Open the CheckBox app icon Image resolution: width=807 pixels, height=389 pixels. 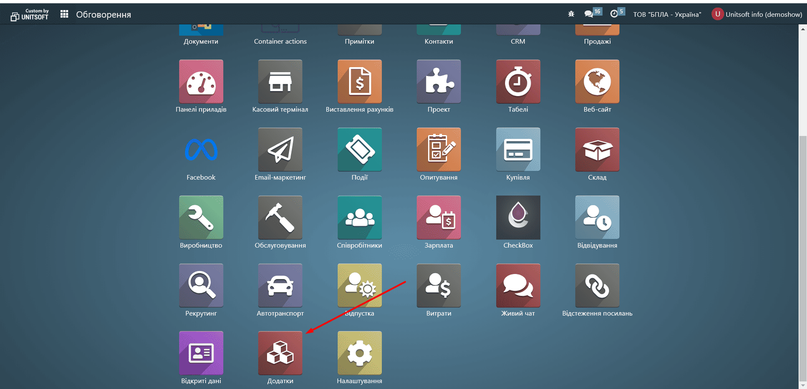[x=518, y=217]
